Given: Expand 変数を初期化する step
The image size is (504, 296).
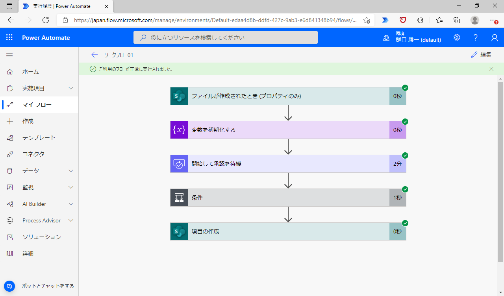Looking at the screenshot, I should (x=288, y=130).
